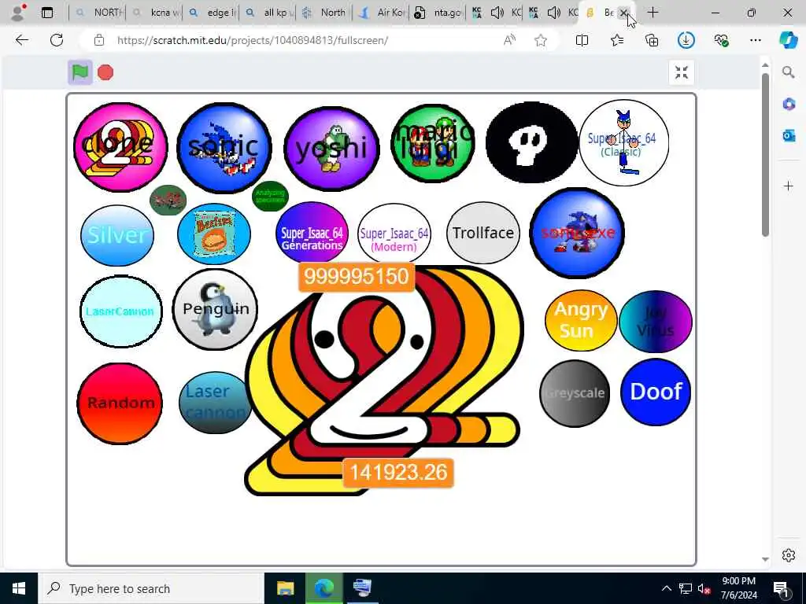Open the Favorites list
This screenshot has width=806, height=604.
point(617,40)
